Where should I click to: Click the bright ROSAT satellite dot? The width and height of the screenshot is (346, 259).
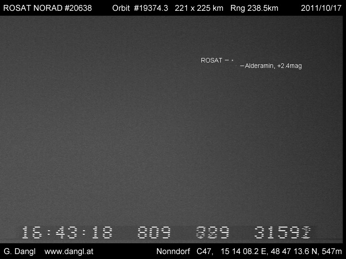232,60
